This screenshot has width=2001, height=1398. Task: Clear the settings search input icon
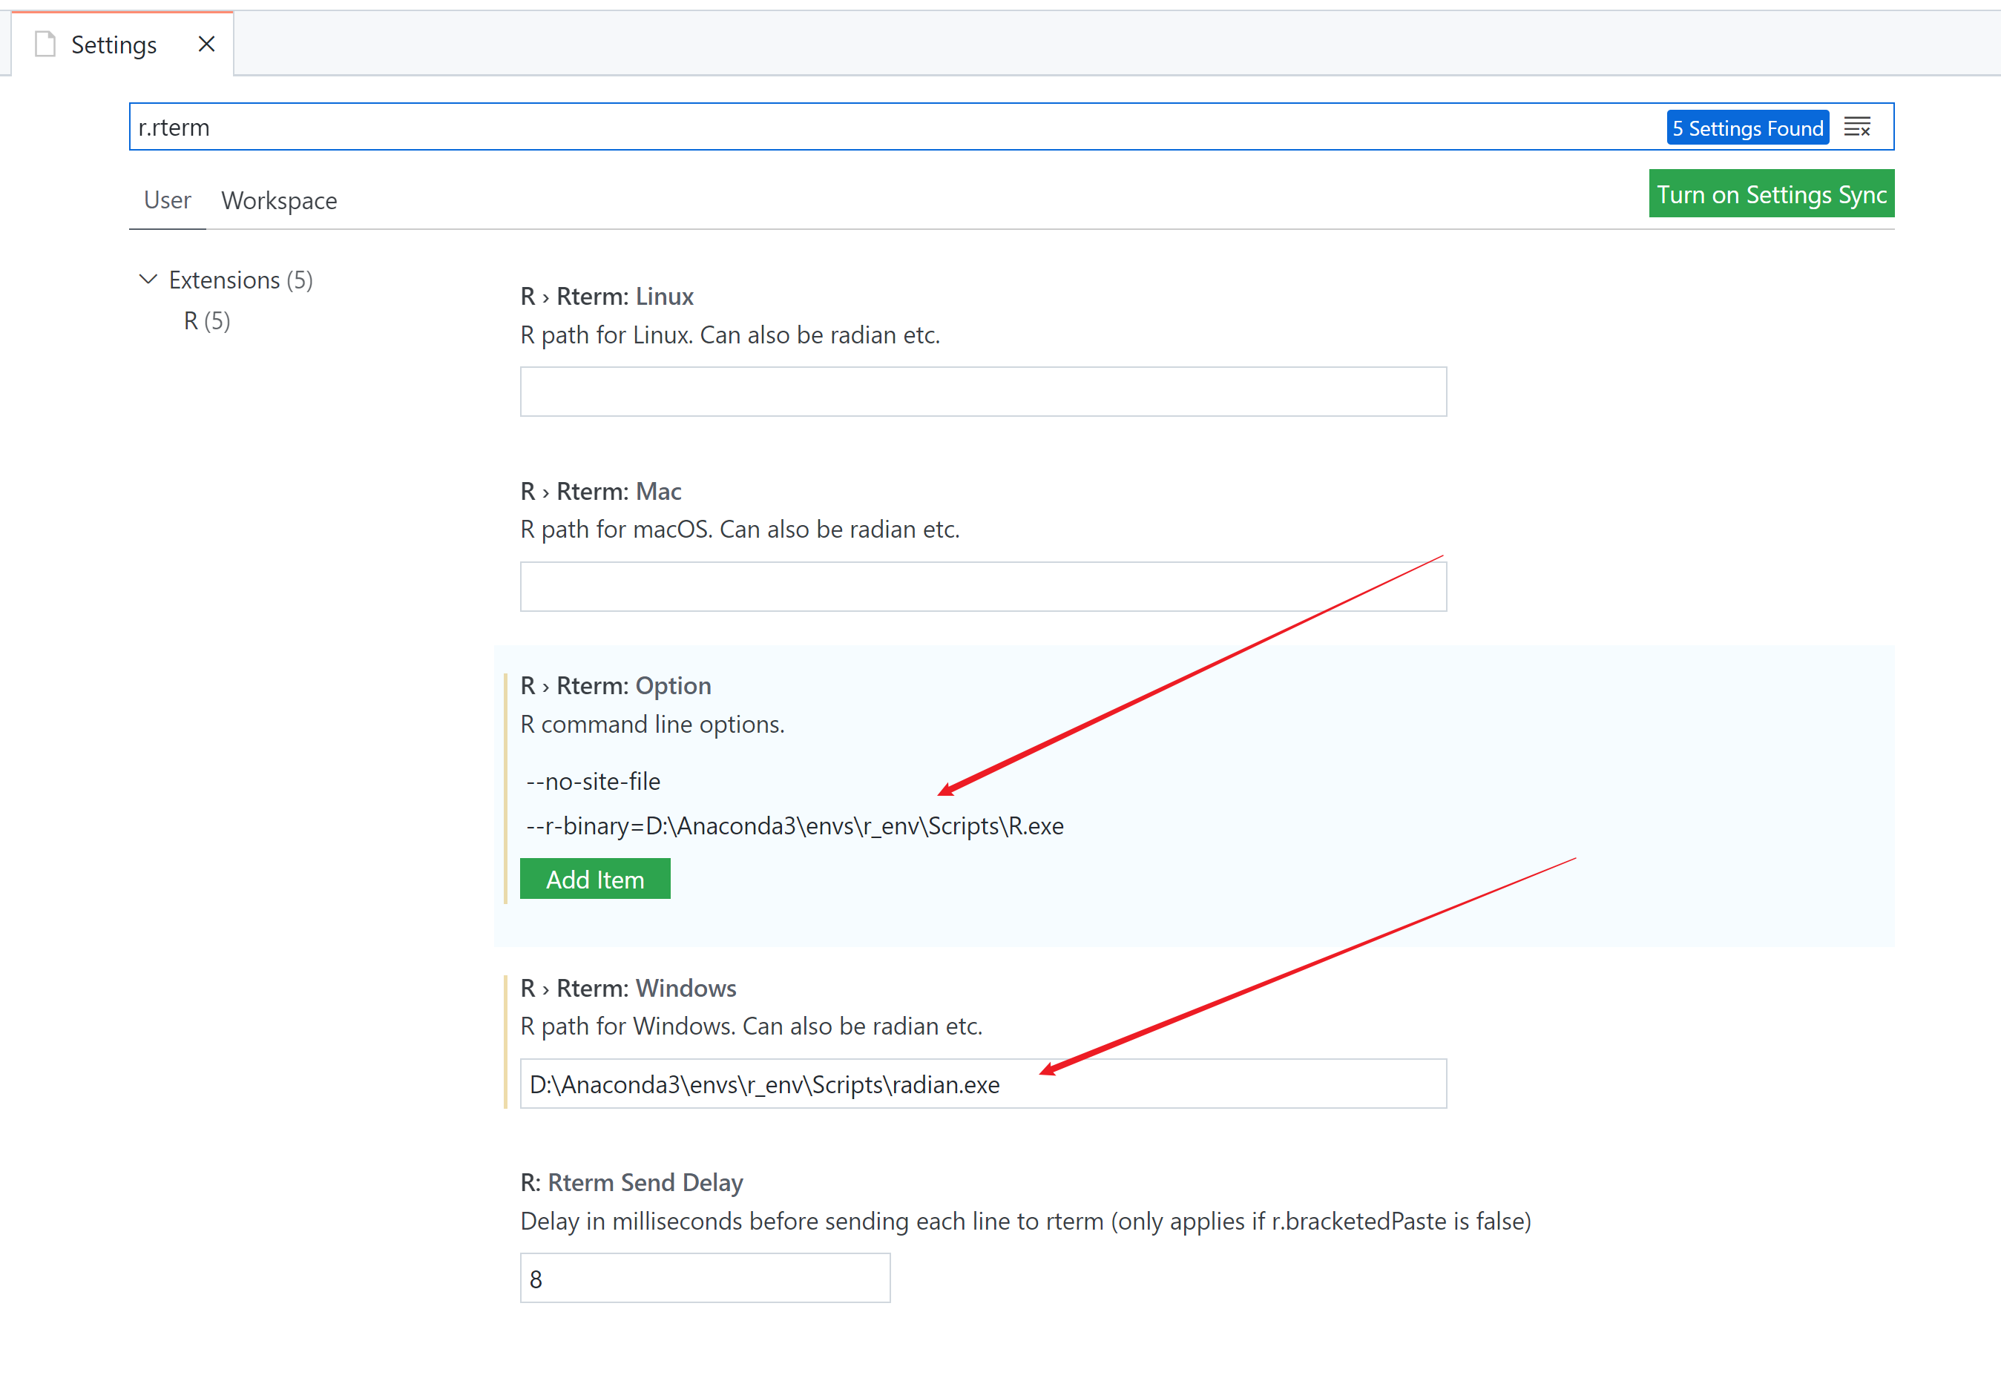(x=1856, y=127)
